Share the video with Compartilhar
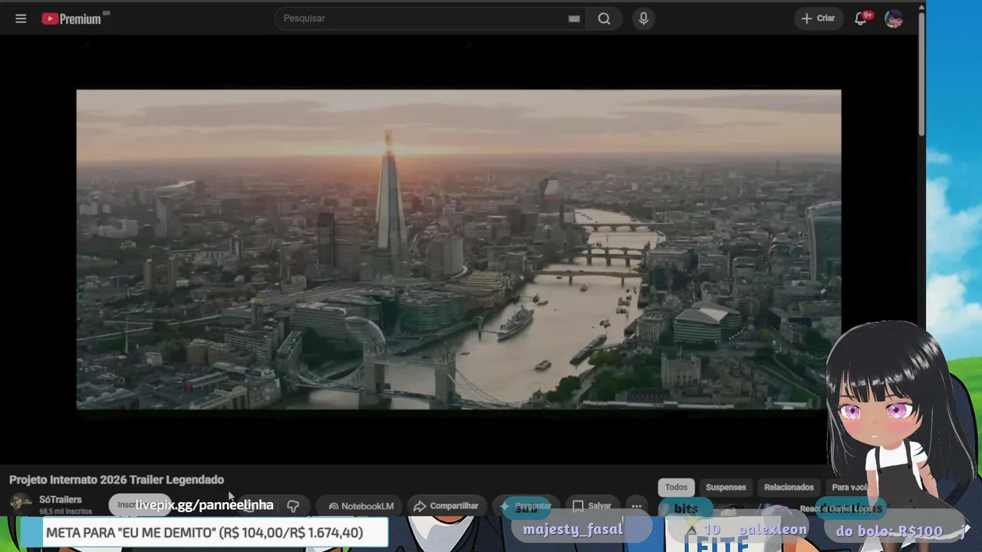 pyautogui.click(x=446, y=506)
